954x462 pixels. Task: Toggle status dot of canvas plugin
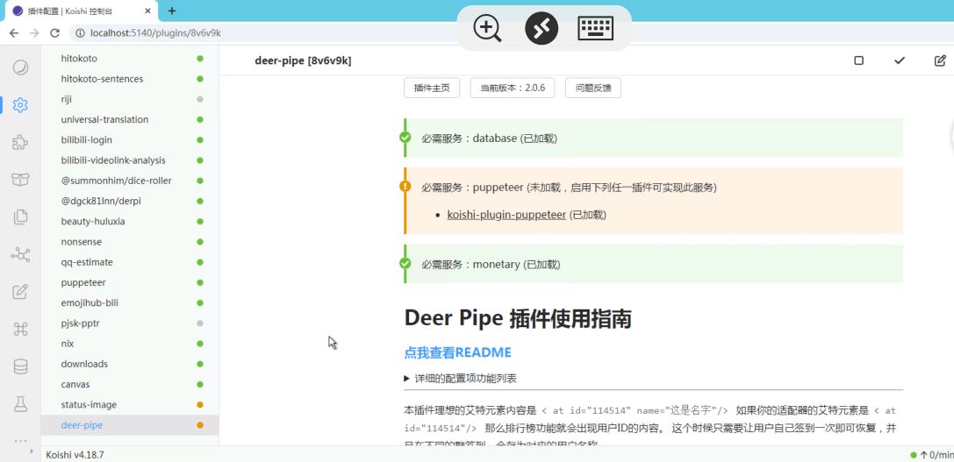pyautogui.click(x=200, y=384)
